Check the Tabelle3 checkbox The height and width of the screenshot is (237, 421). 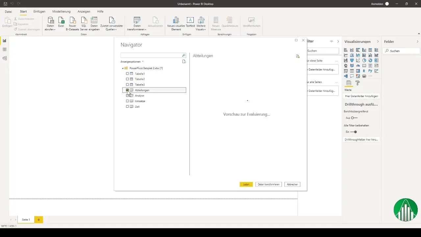[x=127, y=85]
